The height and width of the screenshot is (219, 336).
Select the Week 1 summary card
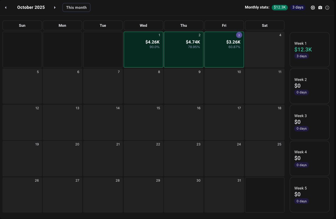click(309, 50)
